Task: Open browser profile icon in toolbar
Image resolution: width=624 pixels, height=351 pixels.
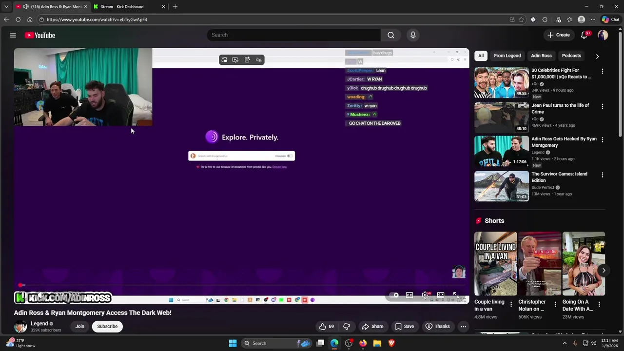Action: coord(581,19)
